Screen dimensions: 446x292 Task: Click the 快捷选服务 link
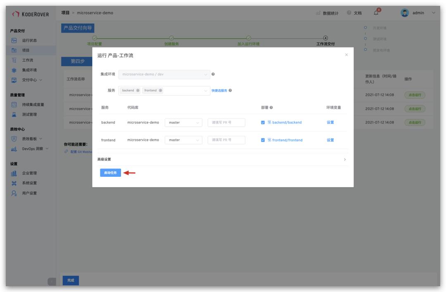pyautogui.click(x=219, y=90)
